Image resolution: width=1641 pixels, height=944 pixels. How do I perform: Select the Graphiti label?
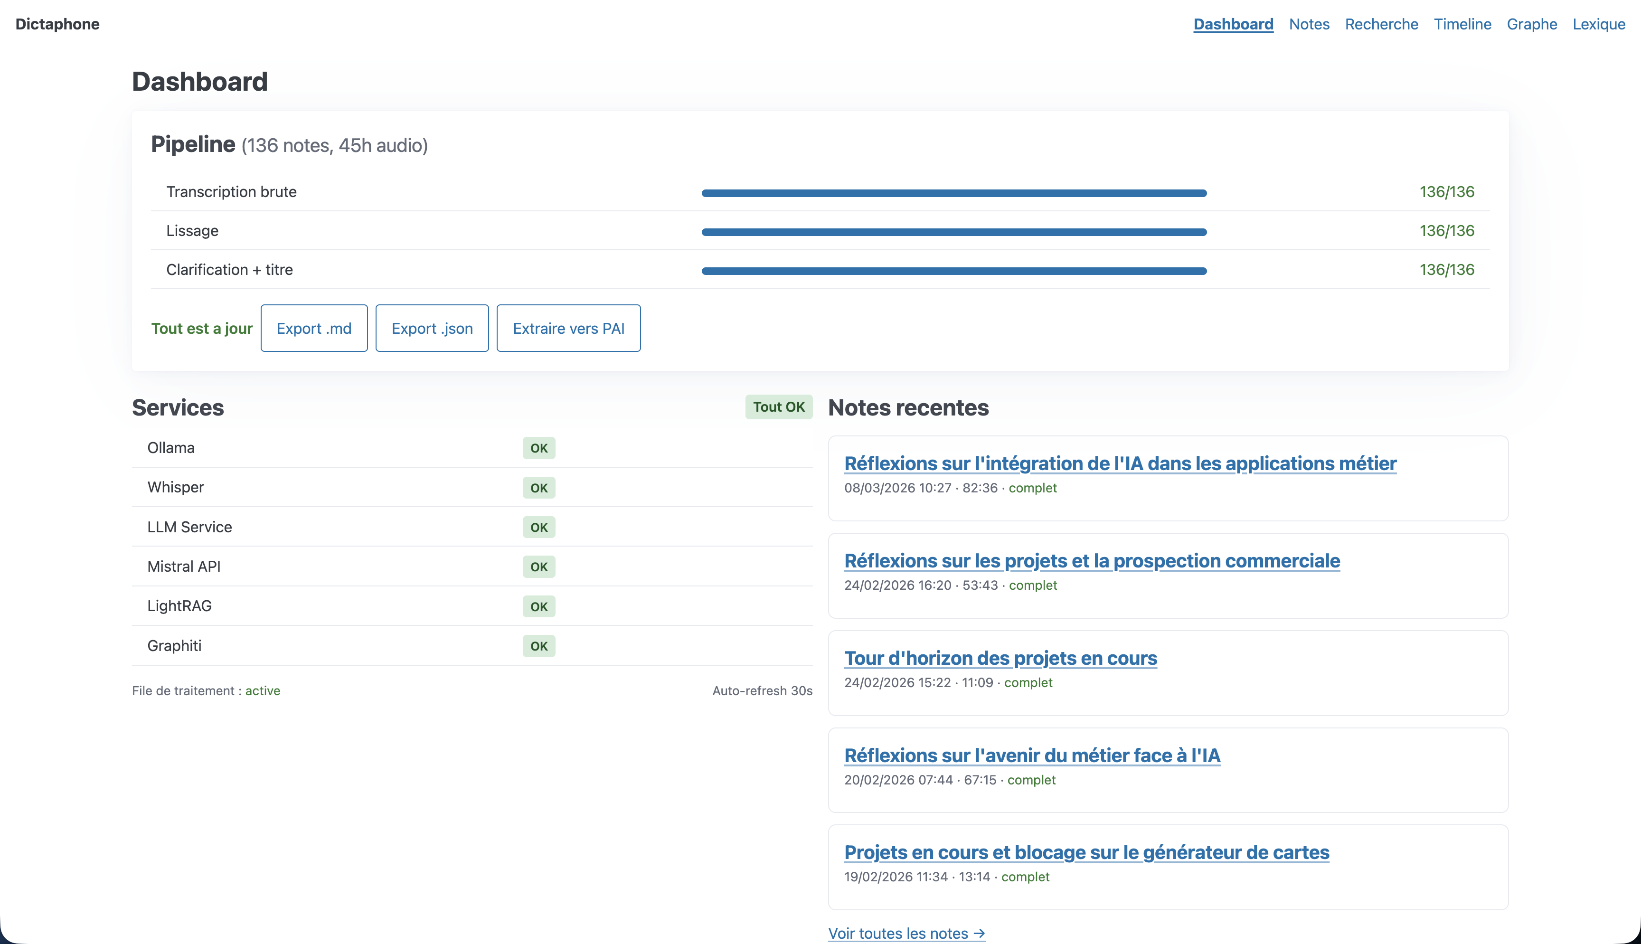[174, 646]
